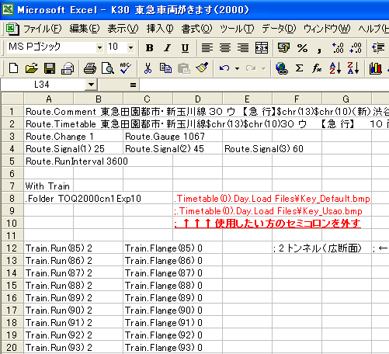
Task: Cut selection with scissors icon
Action: click(148, 68)
